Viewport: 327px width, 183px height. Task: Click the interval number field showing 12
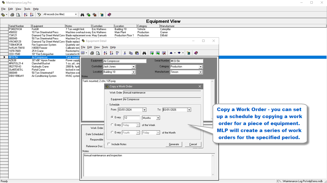click(x=131, y=118)
